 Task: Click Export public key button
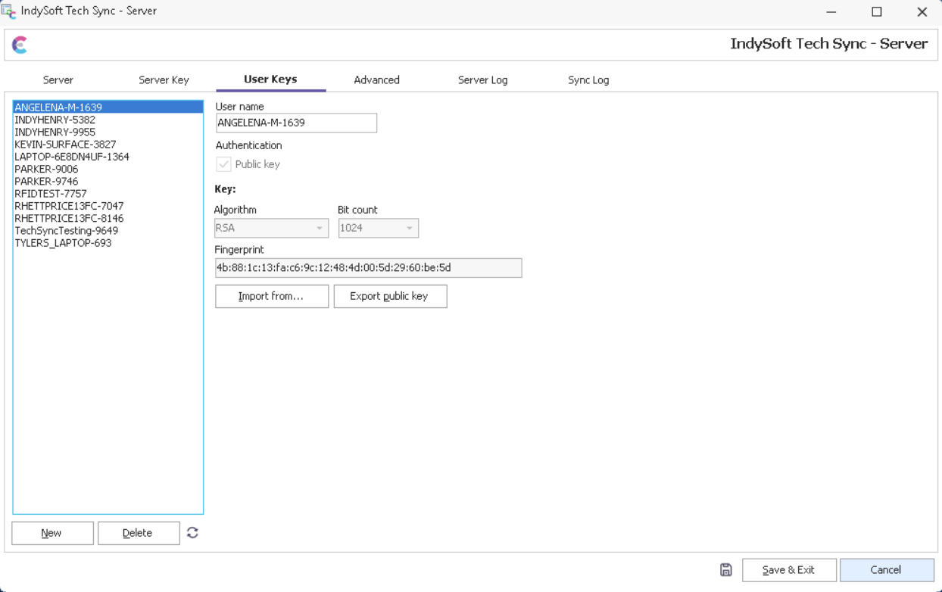[x=390, y=296]
